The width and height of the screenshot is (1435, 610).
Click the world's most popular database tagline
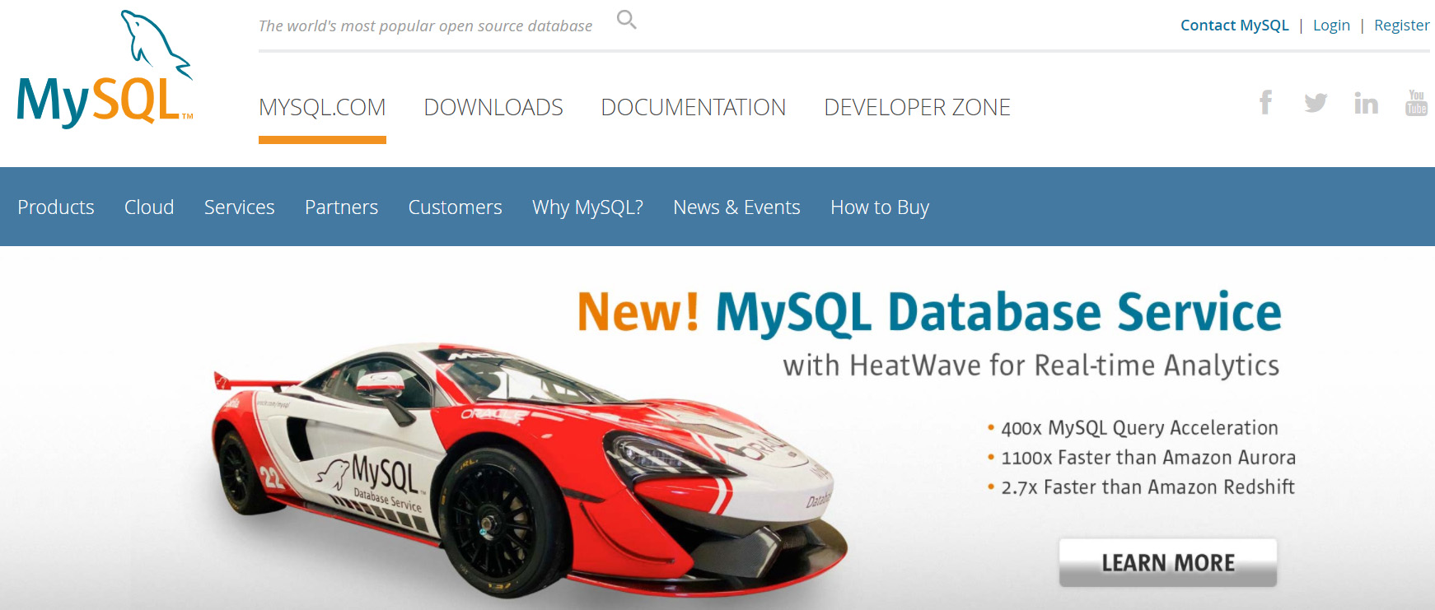click(425, 26)
